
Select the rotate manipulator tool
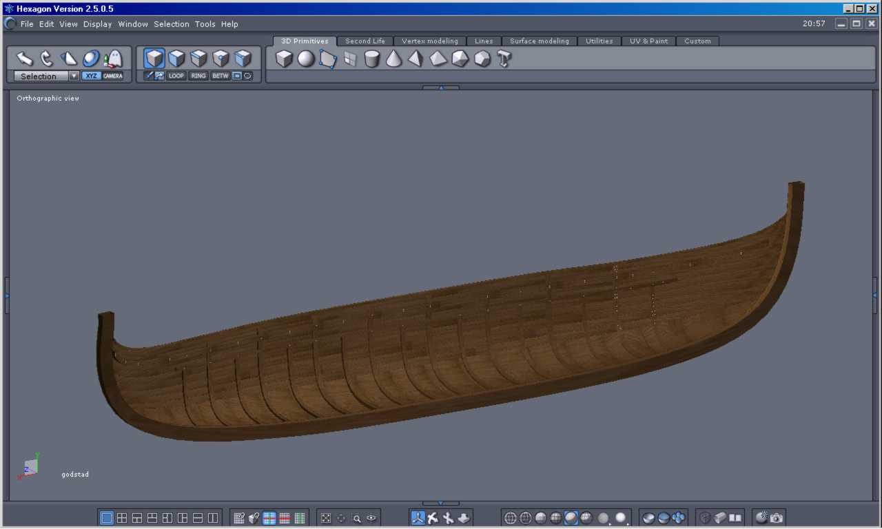pyautogui.click(x=46, y=59)
